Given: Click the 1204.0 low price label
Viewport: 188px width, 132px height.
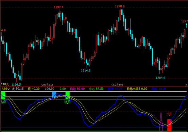Looking at the screenshot, I should (160, 78).
